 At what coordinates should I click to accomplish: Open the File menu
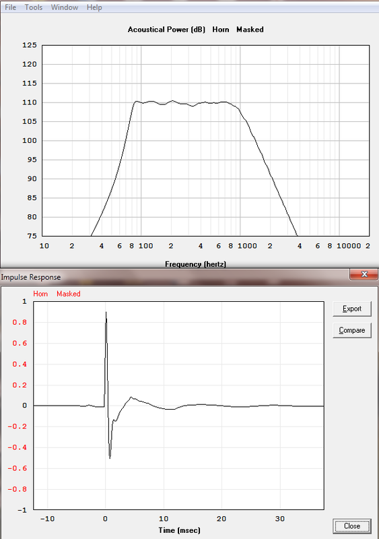coord(10,7)
